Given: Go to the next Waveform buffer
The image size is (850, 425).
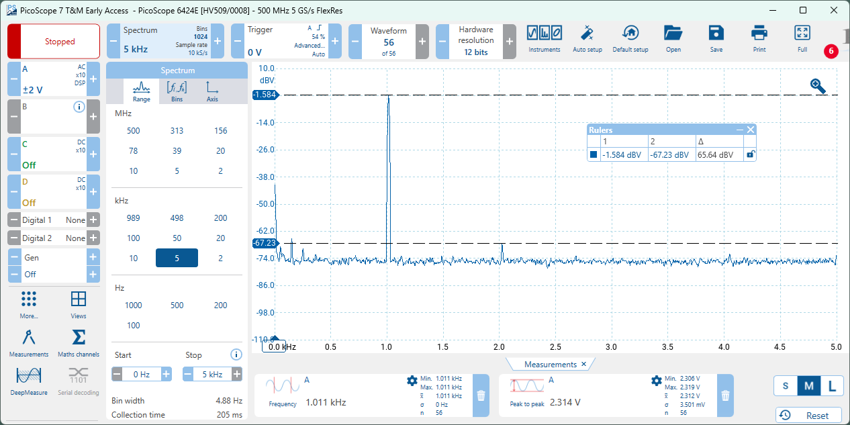Looking at the screenshot, I should click(x=422, y=41).
